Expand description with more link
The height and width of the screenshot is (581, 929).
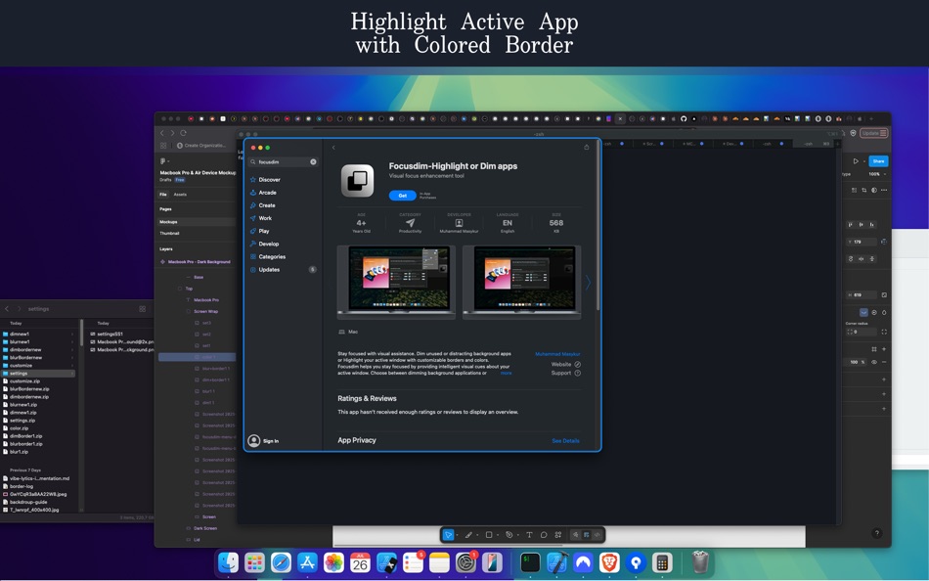pyautogui.click(x=506, y=373)
